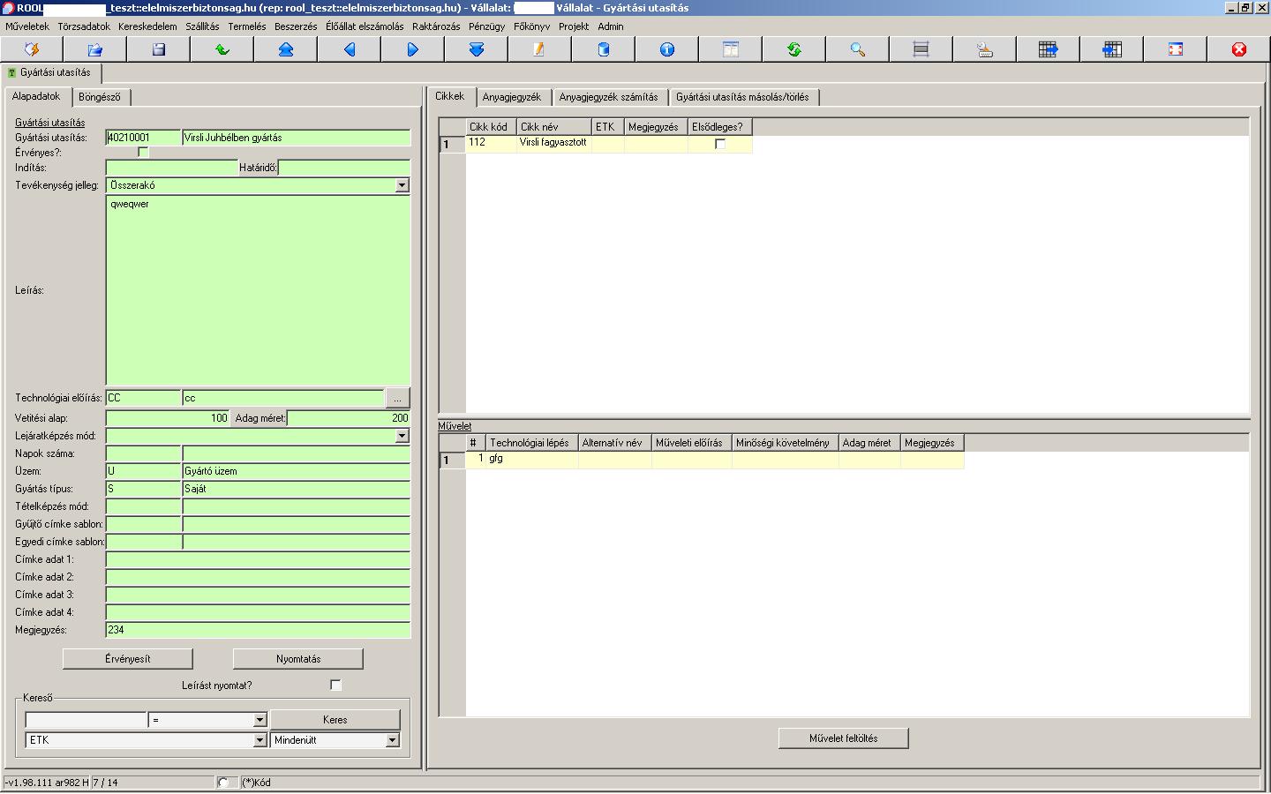Click the green refresh arrows icon
Image resolution: width=1271 pixels, height=794 pixels.
pos(794,49)
